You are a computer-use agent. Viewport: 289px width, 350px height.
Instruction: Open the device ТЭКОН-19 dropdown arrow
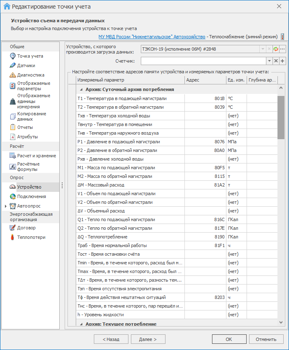point(263,49)
